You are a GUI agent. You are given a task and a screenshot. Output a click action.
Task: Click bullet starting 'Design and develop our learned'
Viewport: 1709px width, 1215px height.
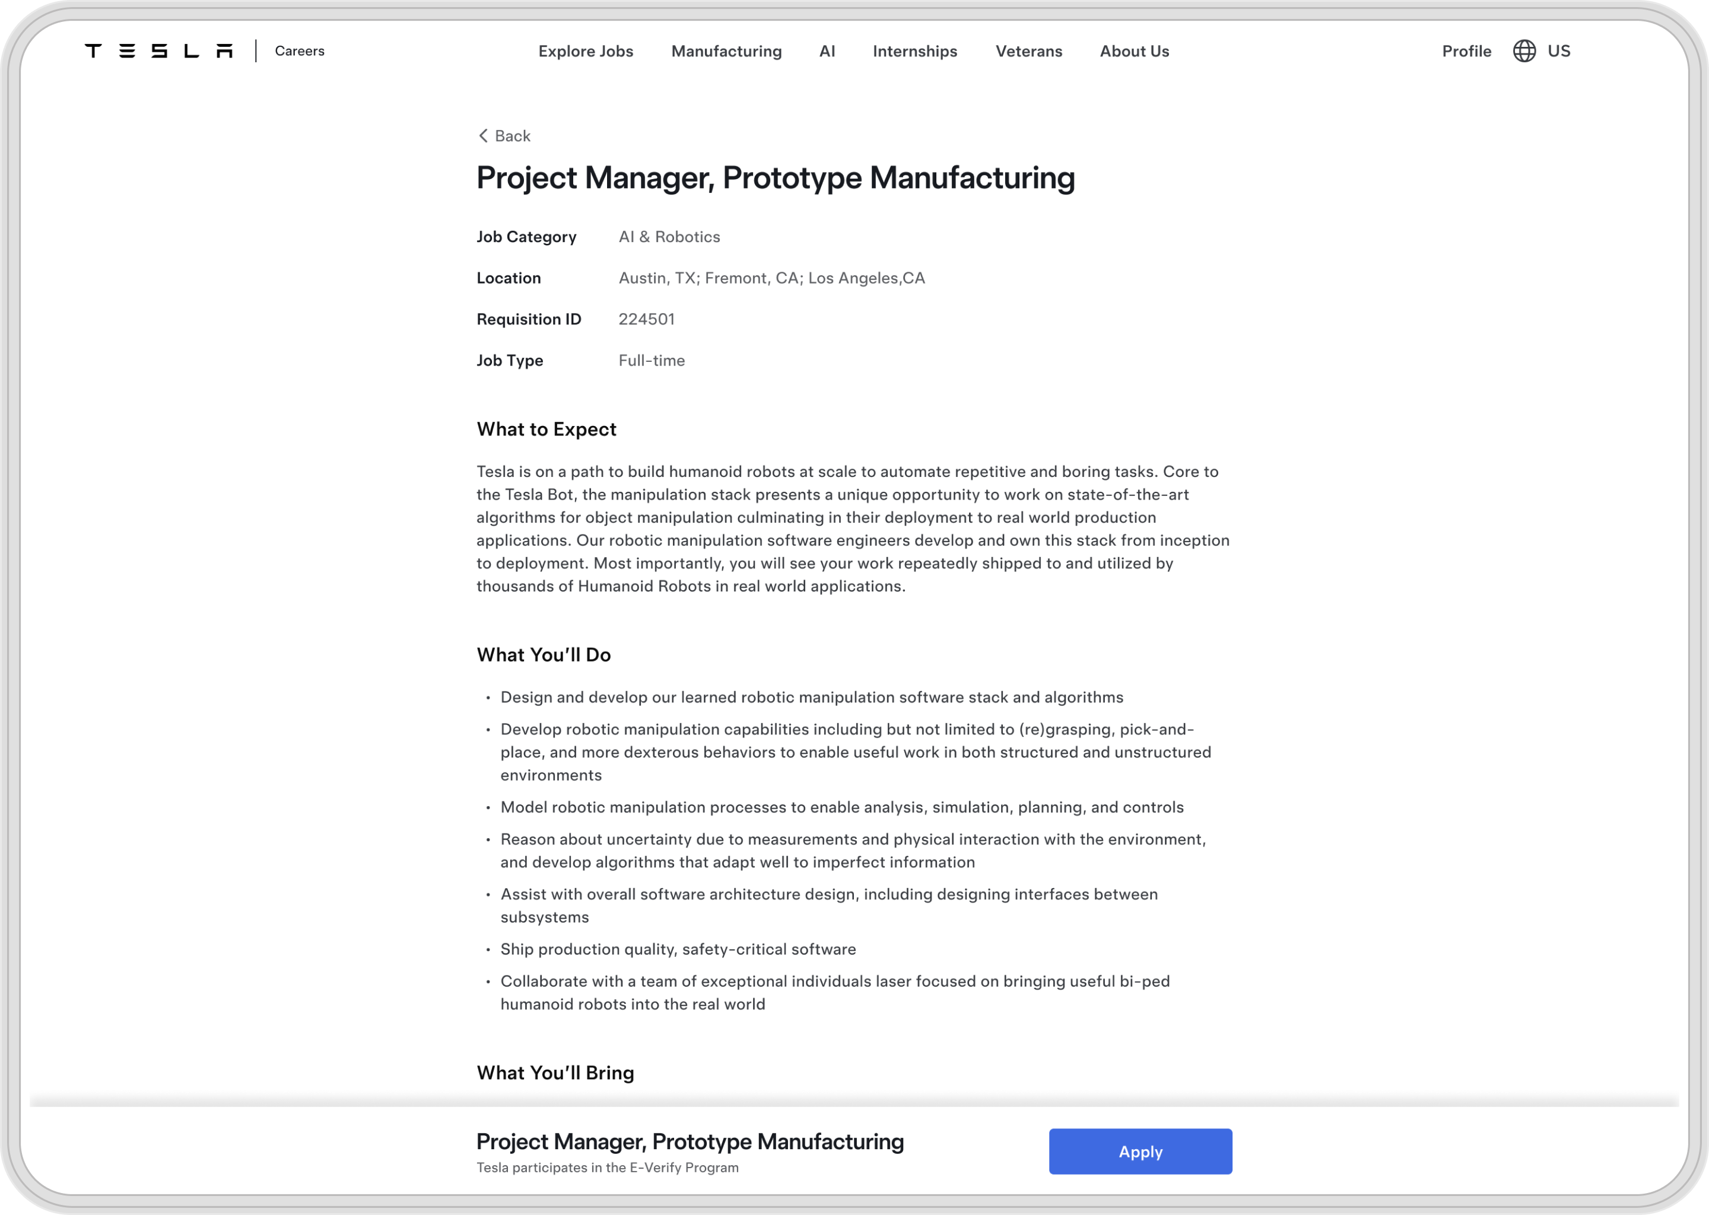811,696
